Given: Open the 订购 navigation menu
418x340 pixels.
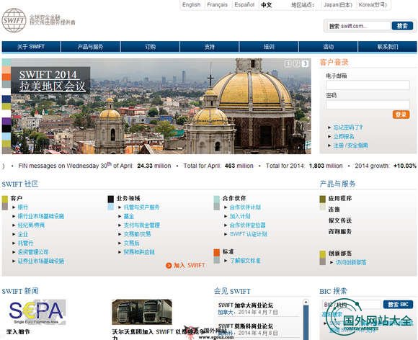Looking at the screenshot, I should (150, 47).
